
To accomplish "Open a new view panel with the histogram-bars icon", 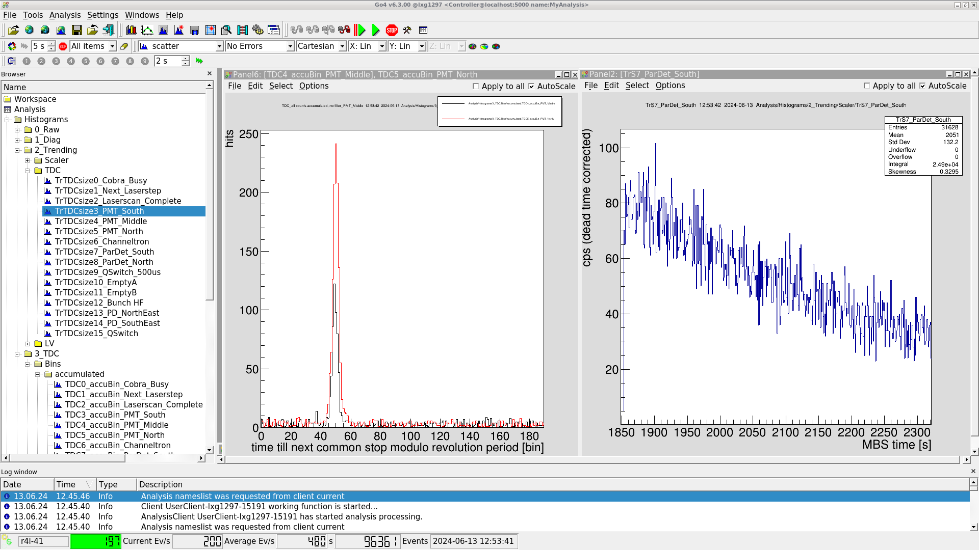I will tap(131, 30).
